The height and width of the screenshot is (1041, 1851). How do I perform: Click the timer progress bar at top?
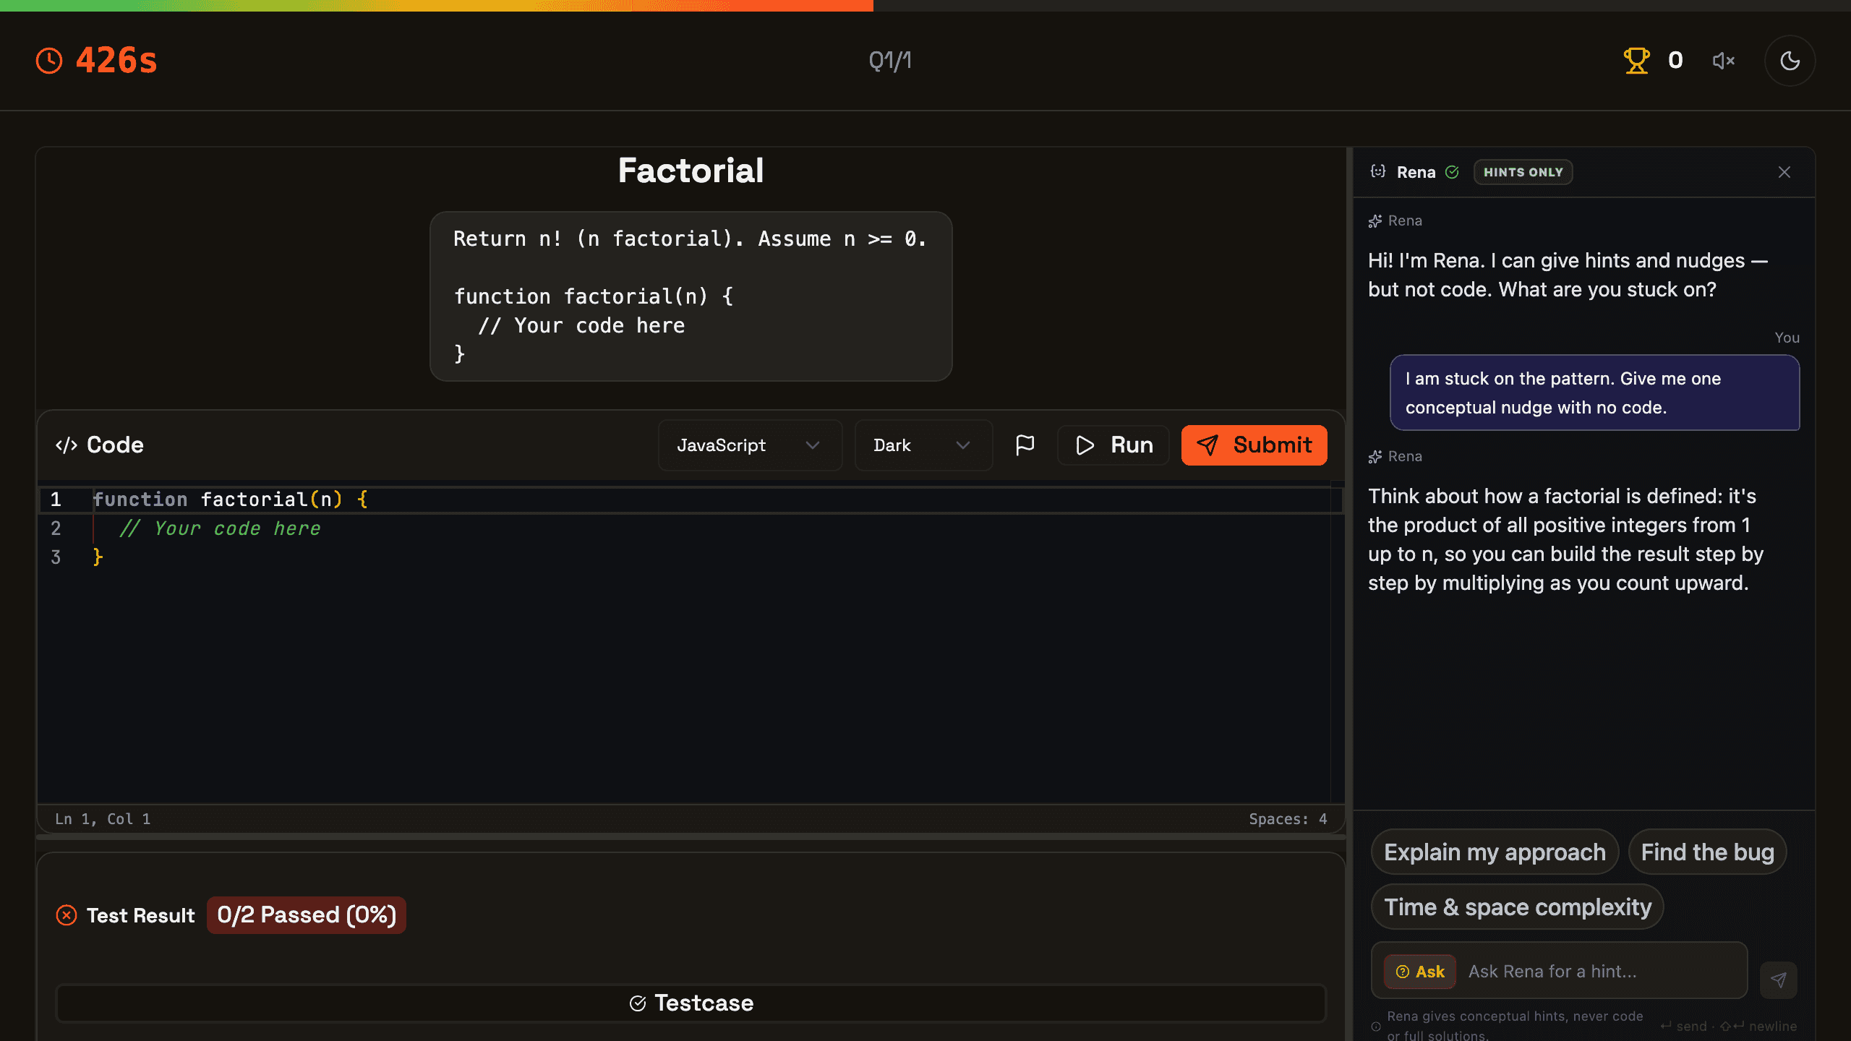tap(925, 5)
